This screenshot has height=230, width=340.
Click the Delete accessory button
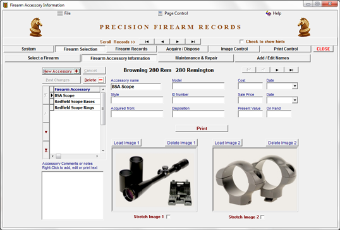pos(94,80)
